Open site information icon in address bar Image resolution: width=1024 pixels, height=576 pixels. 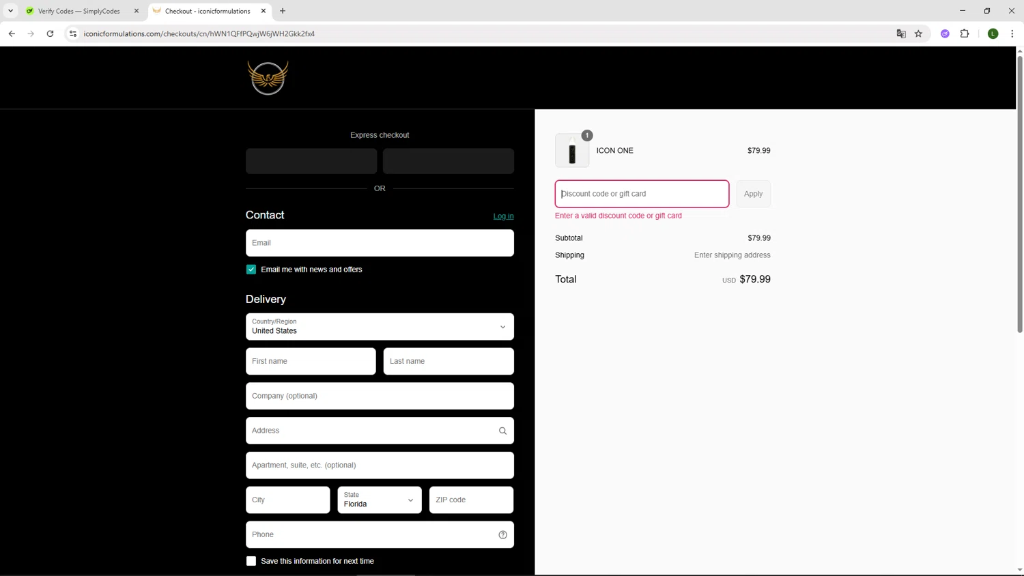click(73, 33)
